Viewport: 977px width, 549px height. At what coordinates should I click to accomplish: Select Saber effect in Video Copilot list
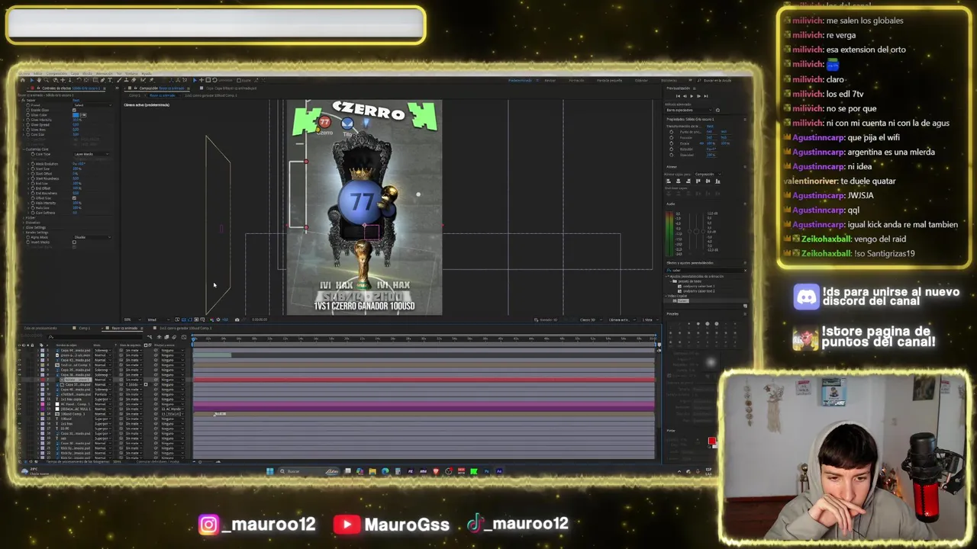[683, 300]
